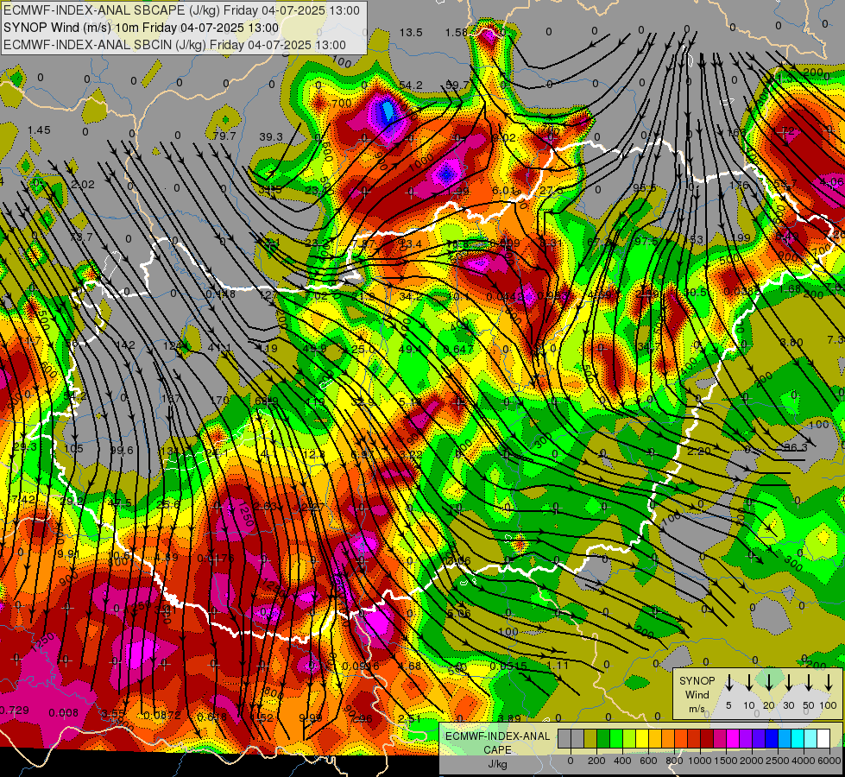The width and height of the screenshot is (845, 777).
Task: Click the 4000 tick label on the CAPE scale
Action: click(804, 761)
